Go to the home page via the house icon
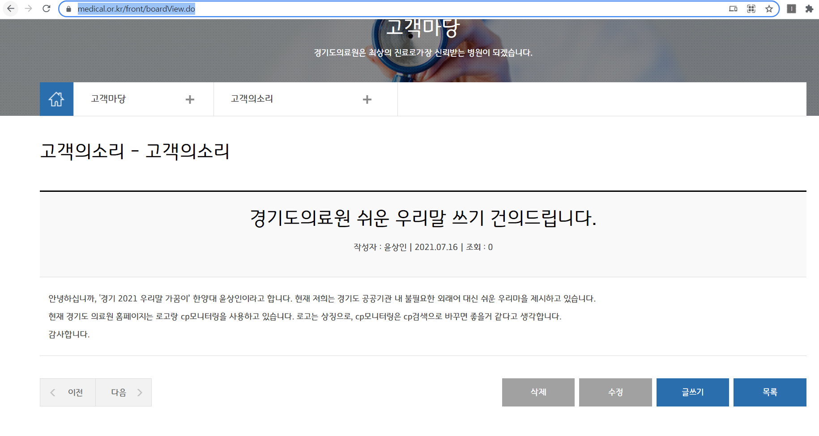 (56, 99)
